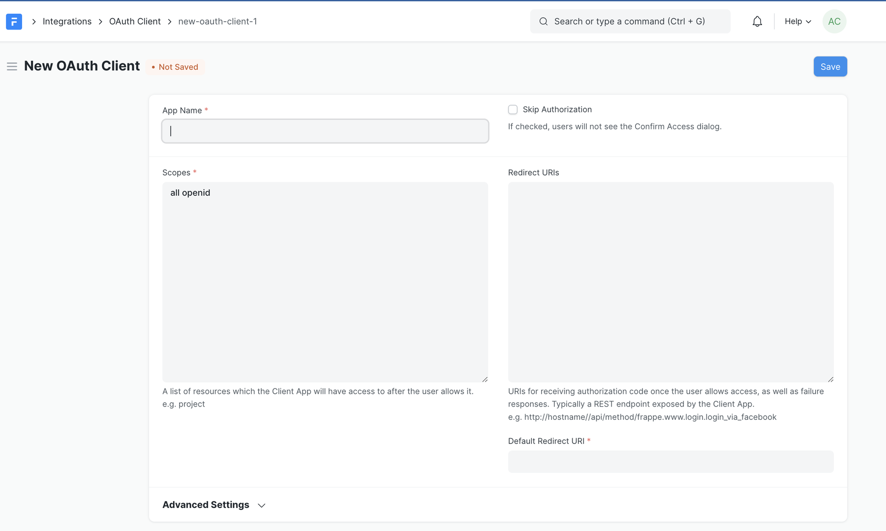Click the Frappe logo in the navbar
This screenshot has height=531, width=886.
(x=14, y=21)
